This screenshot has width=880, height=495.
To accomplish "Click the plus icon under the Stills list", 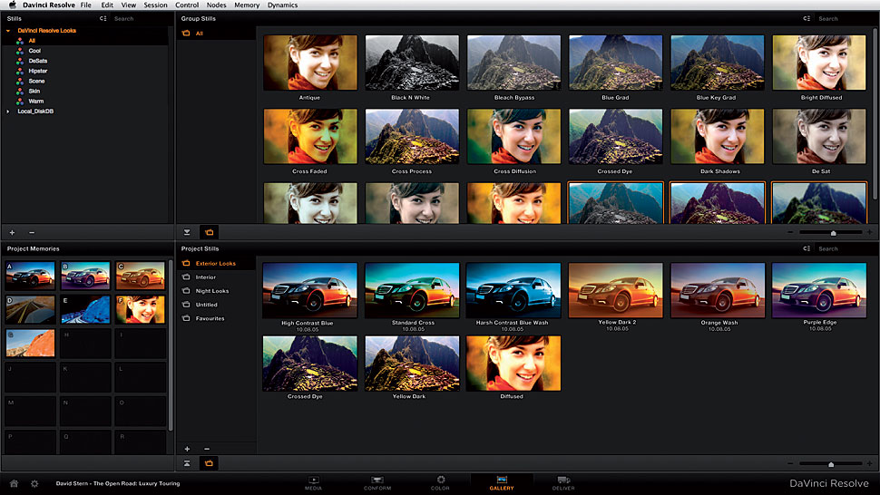I will 12,232.
